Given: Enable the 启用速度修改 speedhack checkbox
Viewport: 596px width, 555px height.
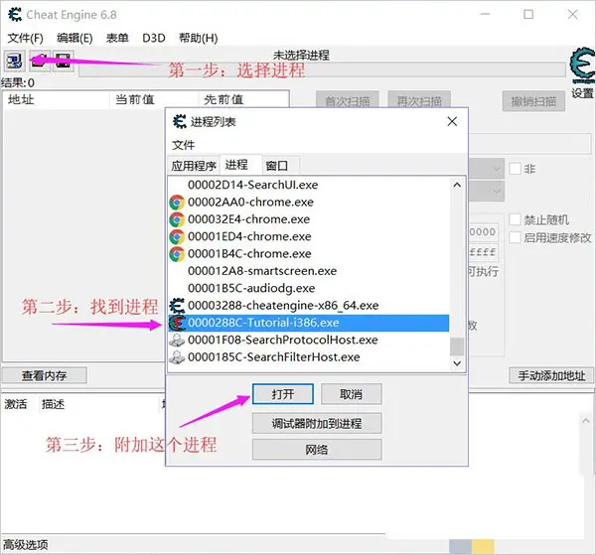Looking at the screenshot, I should 515,237.
